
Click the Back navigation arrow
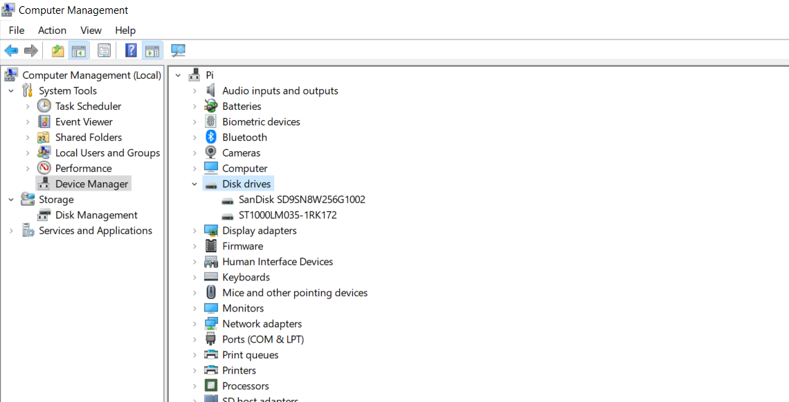[x=11, y=50]
